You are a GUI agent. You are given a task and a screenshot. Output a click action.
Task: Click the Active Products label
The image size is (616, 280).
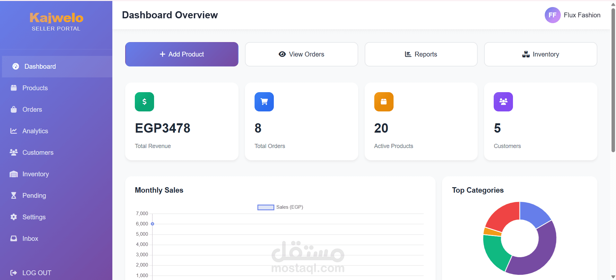[394, 146]
